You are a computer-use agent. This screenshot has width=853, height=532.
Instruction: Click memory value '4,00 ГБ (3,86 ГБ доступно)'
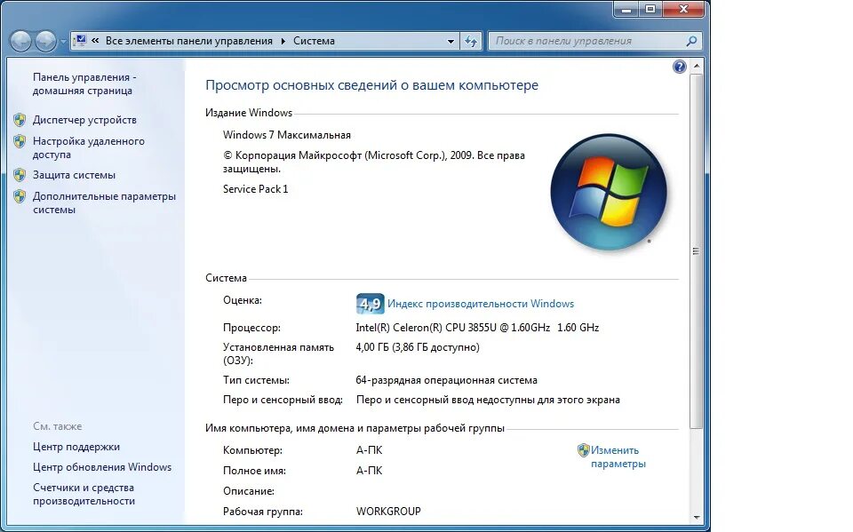click(x=418, y=347)
